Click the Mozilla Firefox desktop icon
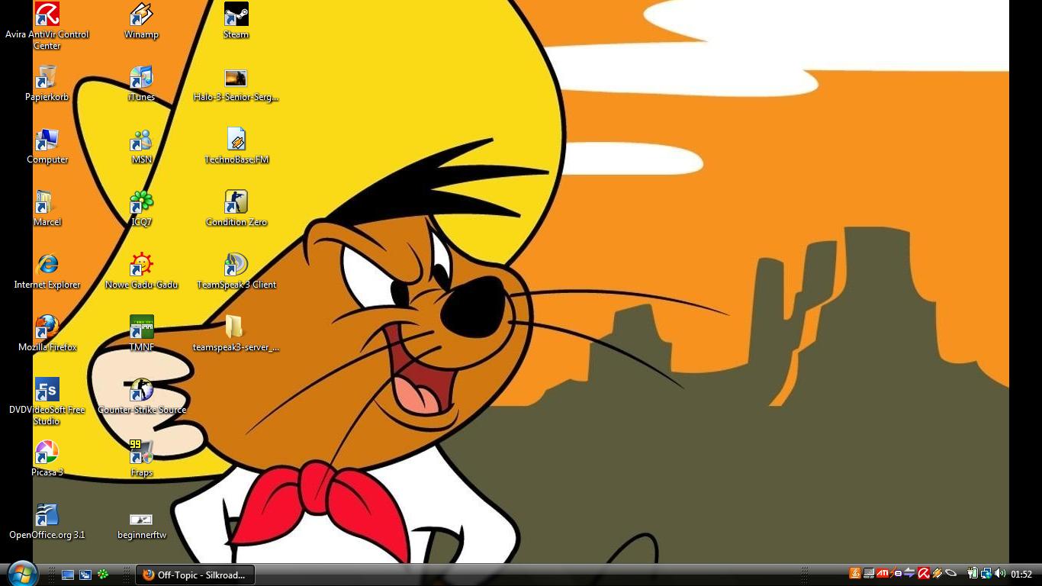Image resolution: width=1042 pixels, height=586 pixels. (47, 327)
